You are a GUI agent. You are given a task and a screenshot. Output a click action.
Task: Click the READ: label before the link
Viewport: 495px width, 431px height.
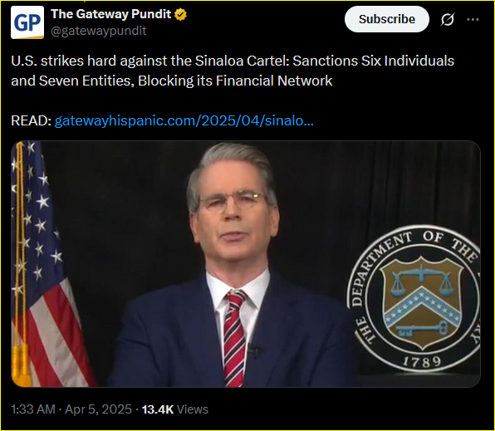point(31,120)
